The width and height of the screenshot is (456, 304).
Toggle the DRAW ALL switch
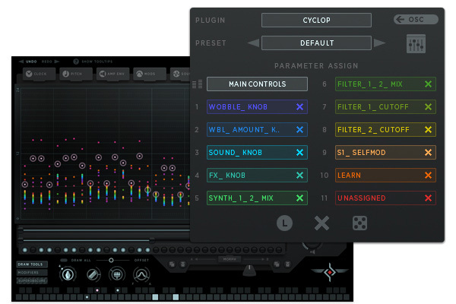click(x=64, y=260)
